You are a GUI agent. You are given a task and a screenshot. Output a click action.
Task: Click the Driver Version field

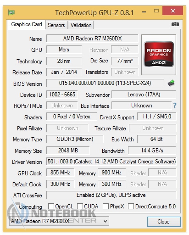coord(111,162)
